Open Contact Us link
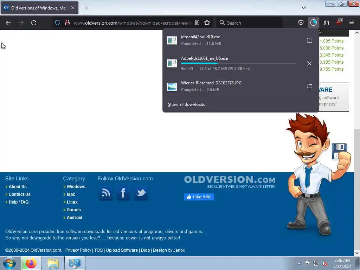 coord(20,194)
